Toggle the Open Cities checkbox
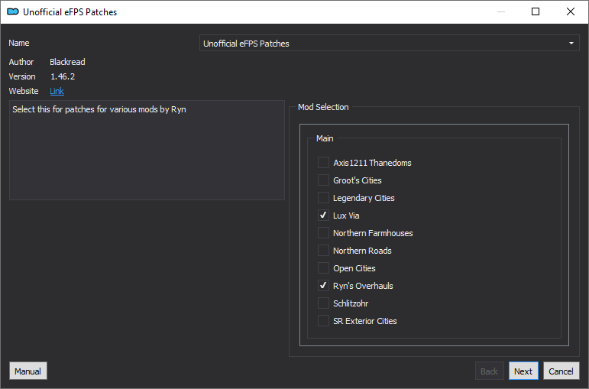 point(324,268)
